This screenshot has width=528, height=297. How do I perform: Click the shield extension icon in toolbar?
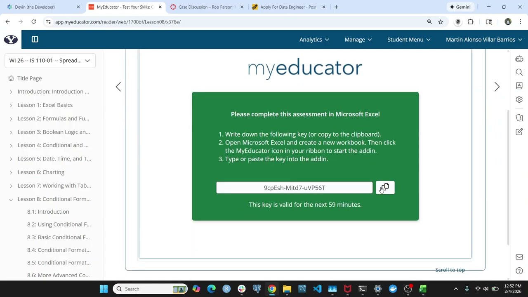458,22
